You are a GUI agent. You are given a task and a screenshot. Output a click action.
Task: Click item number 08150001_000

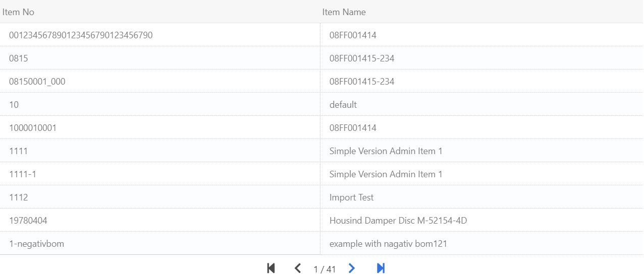(37, 82)
